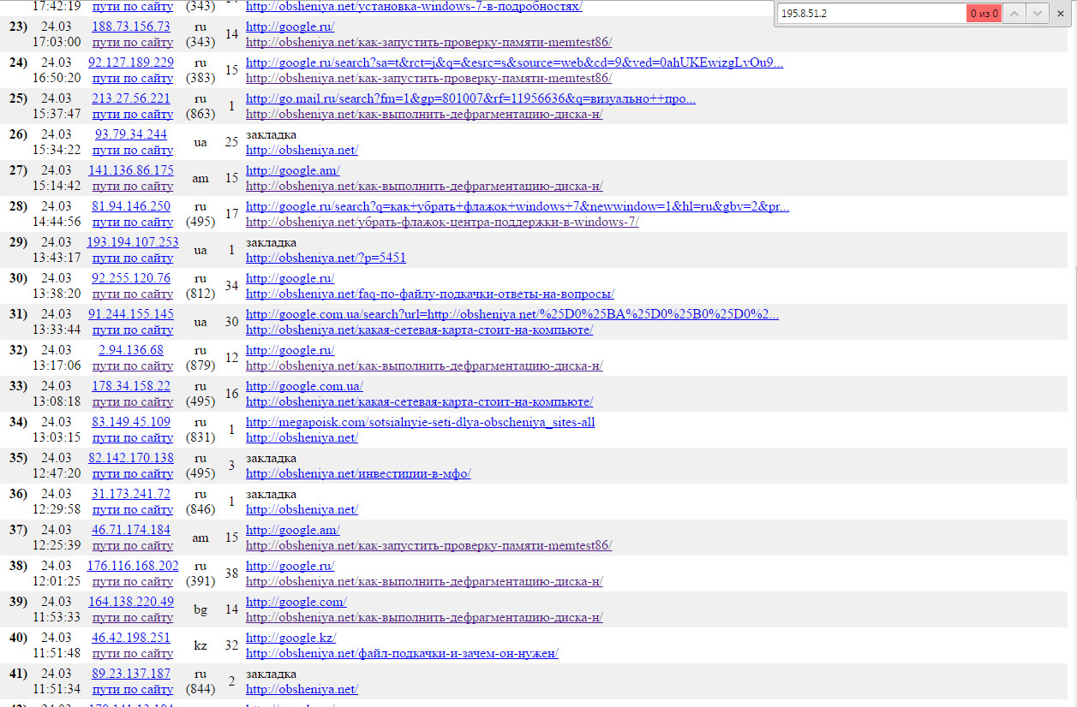Open the go.mail.ru search referrer link
1077x707 pixels.
[470, 98]
